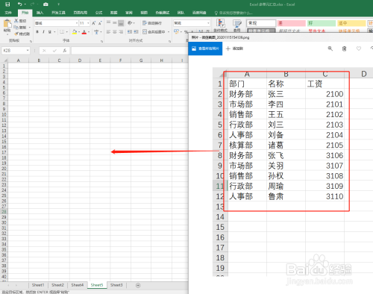Apply the green 好 (Good) cell style

click(322, 23)
